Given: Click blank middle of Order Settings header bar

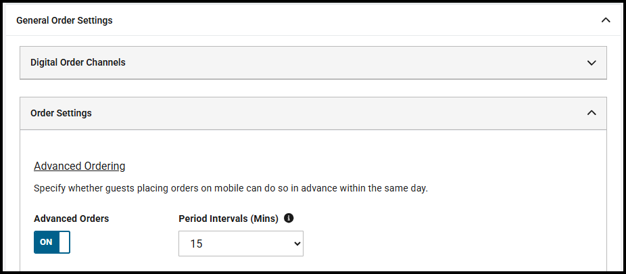Looking at the screenshot, I should tap(338, 113).
